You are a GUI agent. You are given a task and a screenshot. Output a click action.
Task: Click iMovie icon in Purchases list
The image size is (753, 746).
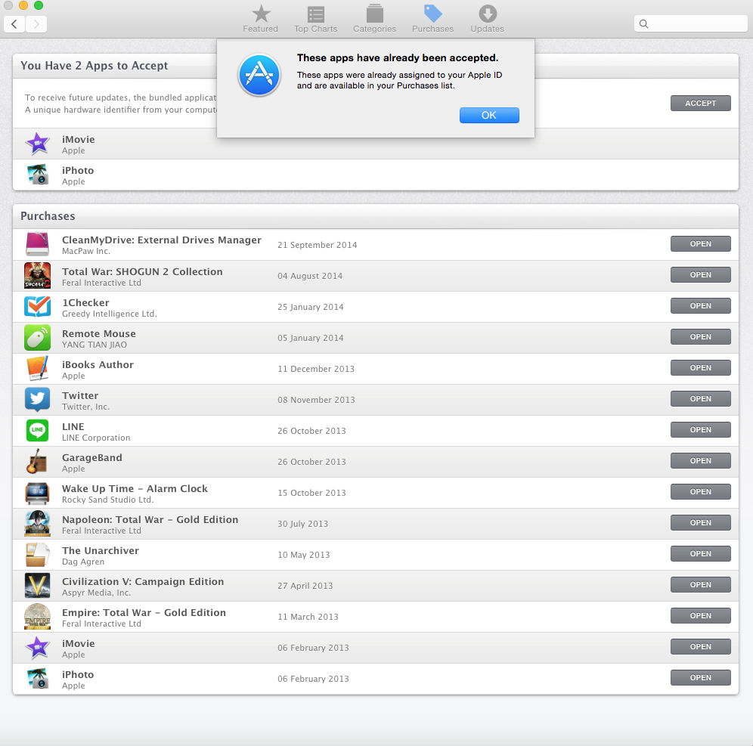coord(38,648)
